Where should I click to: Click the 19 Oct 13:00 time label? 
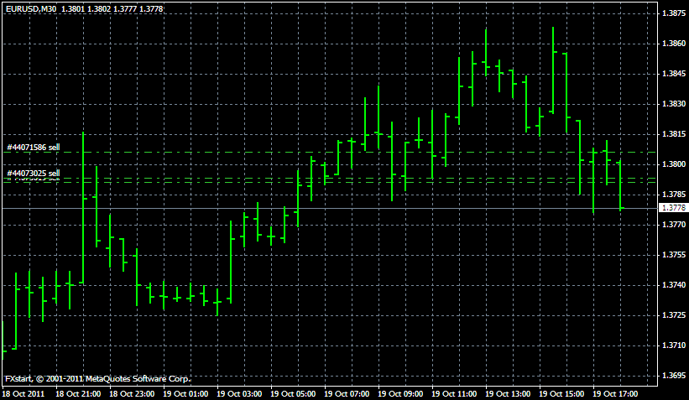click(x=508, y=394)
